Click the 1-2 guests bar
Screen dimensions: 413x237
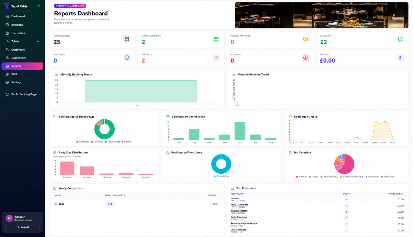tap(67, 168)
